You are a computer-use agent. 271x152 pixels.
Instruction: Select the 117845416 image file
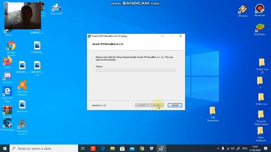tap(37, 47)
